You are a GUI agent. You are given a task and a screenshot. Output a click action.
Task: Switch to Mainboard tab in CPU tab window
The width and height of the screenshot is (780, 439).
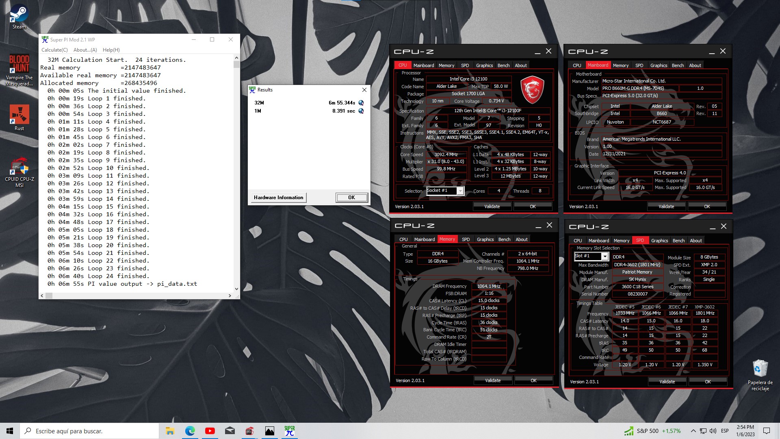423,65
